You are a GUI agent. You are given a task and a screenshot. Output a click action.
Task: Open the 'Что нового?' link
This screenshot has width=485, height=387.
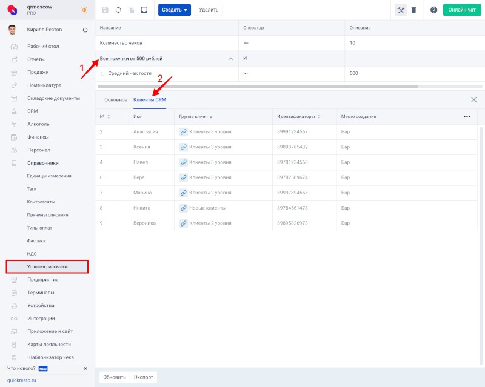click(x=21, y=368)
